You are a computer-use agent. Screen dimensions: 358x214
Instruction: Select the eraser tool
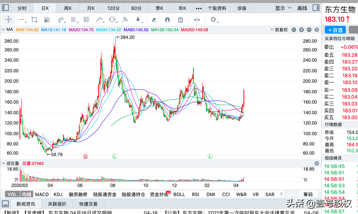(x=154, y=20)
